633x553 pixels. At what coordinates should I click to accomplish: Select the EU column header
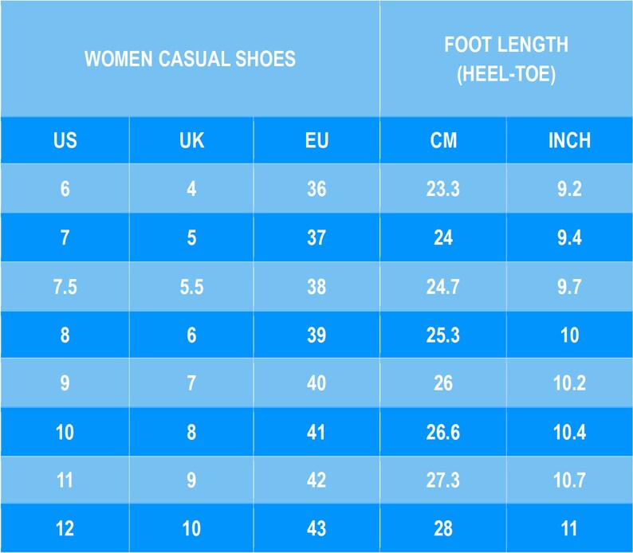316,140
